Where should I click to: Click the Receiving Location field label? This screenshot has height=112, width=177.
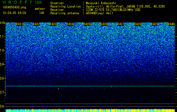click(66, 6)
